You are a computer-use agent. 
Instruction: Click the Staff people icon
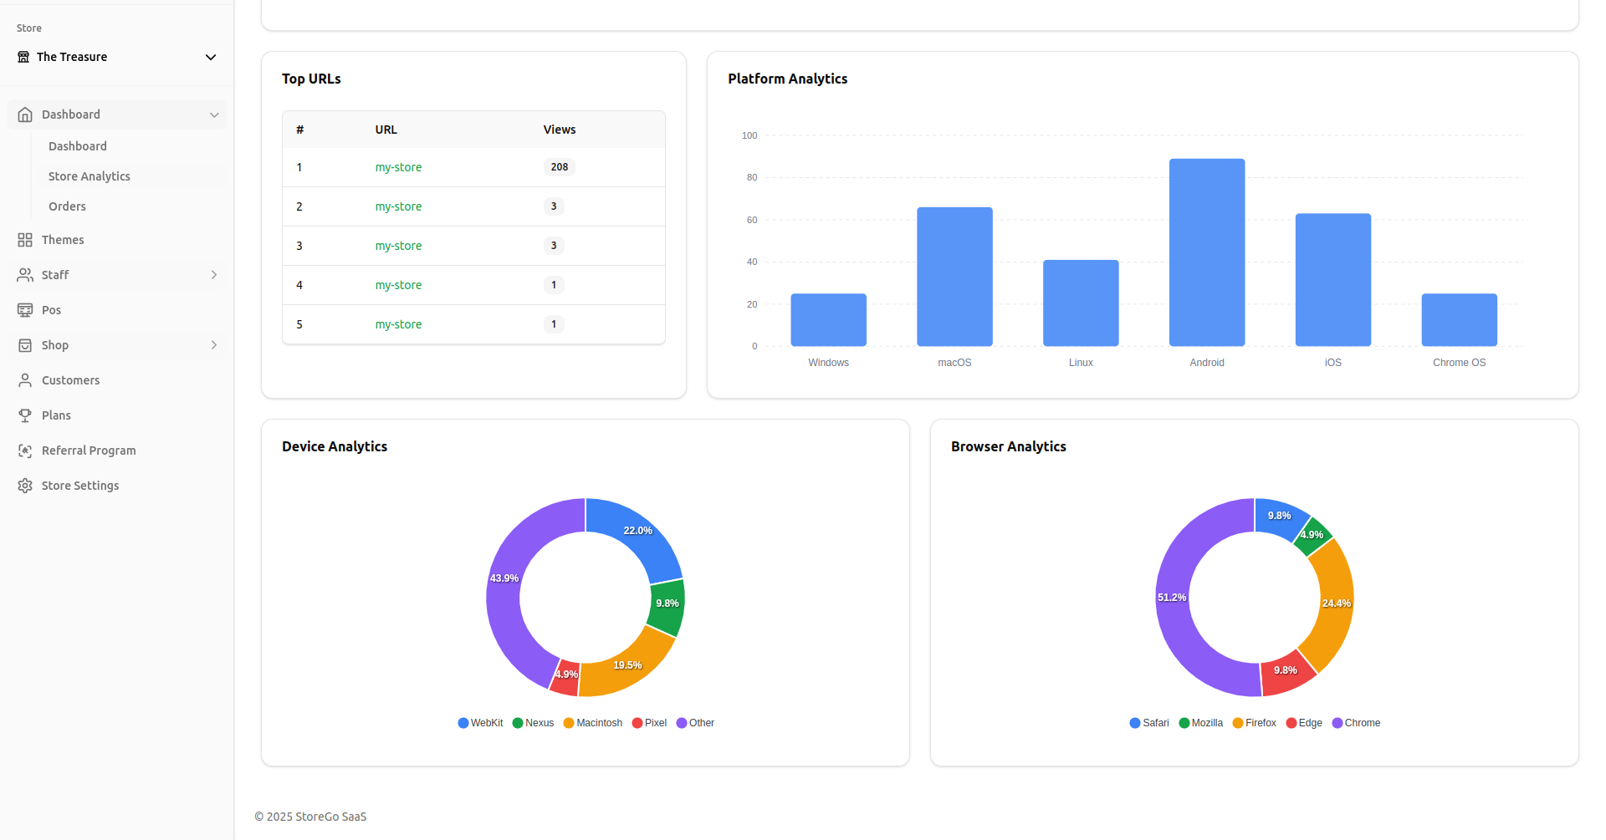pos(25,275)
